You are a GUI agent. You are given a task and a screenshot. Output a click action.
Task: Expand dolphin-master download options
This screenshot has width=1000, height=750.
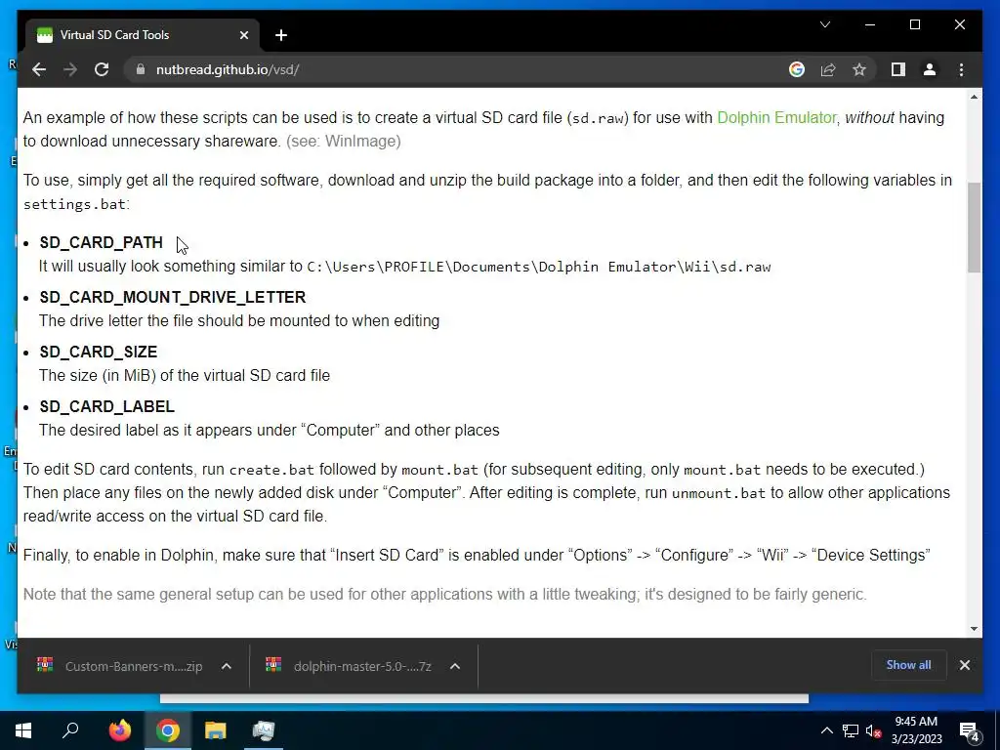click(455, 666)
